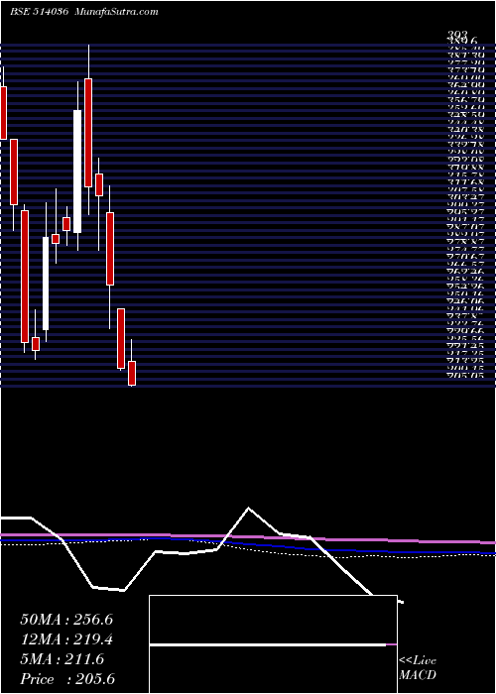Screen dimensions: 496x694
Task: Click the 393 top price axis label
Action: pos(456,35)
